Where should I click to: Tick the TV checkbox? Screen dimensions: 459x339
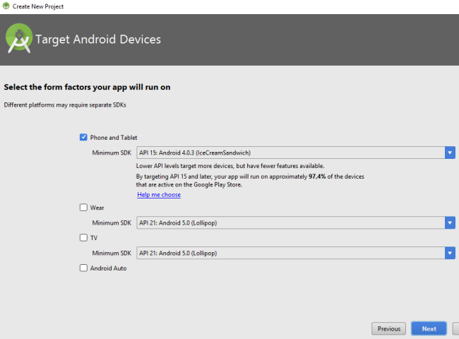click(83, 238)
